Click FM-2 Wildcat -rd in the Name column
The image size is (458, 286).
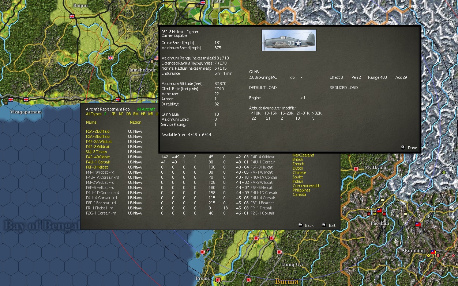[x=100, y=182]
